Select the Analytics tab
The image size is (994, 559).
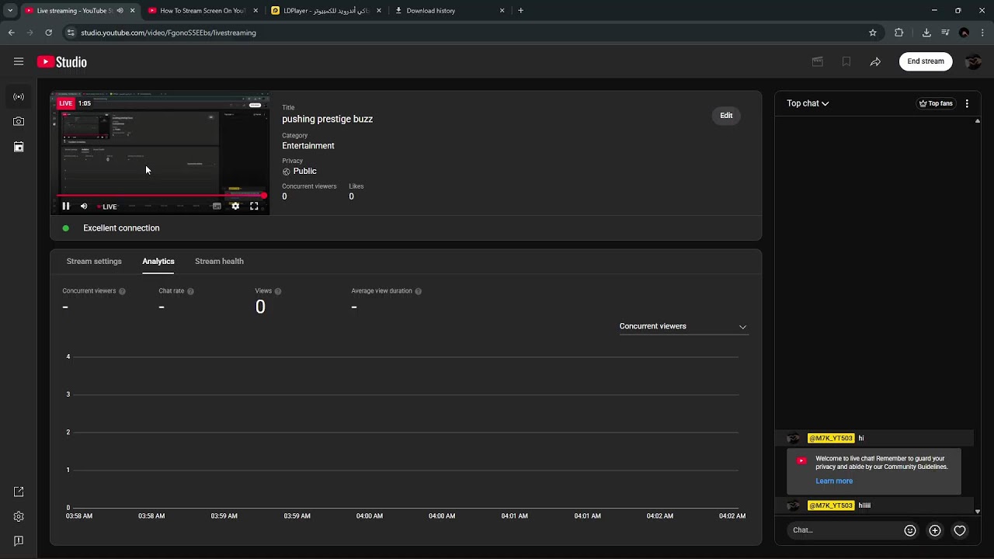coord(158,262)
